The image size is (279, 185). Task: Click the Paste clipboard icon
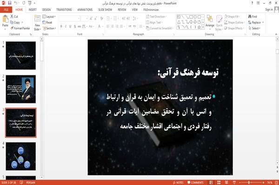[x=5, y=19]
